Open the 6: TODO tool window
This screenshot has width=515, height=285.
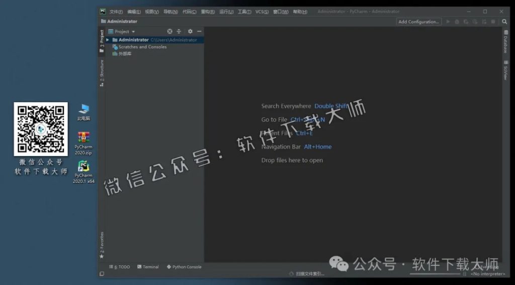[x=120, y=267]
